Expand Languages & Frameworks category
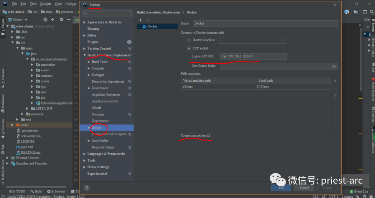The height and width of the screenshot is (198, 375). [84, 154]
